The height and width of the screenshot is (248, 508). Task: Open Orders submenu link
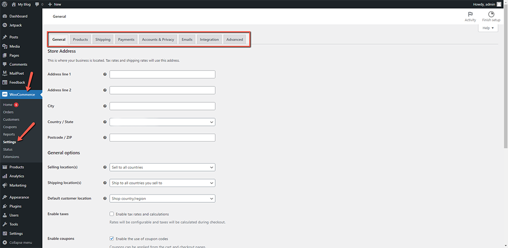[x=8, y=112]
